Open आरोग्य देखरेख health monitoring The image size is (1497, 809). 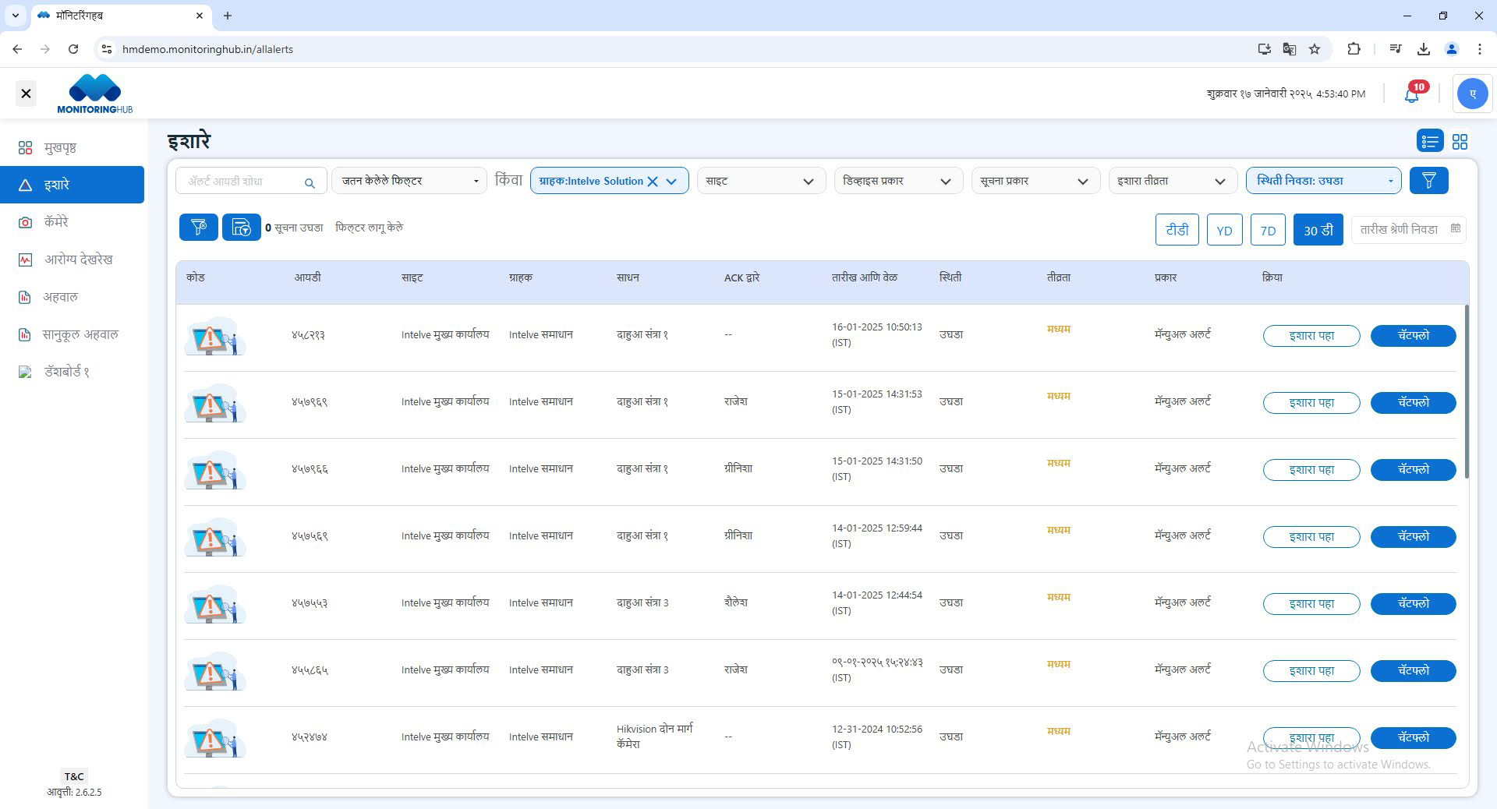point(72,260)
